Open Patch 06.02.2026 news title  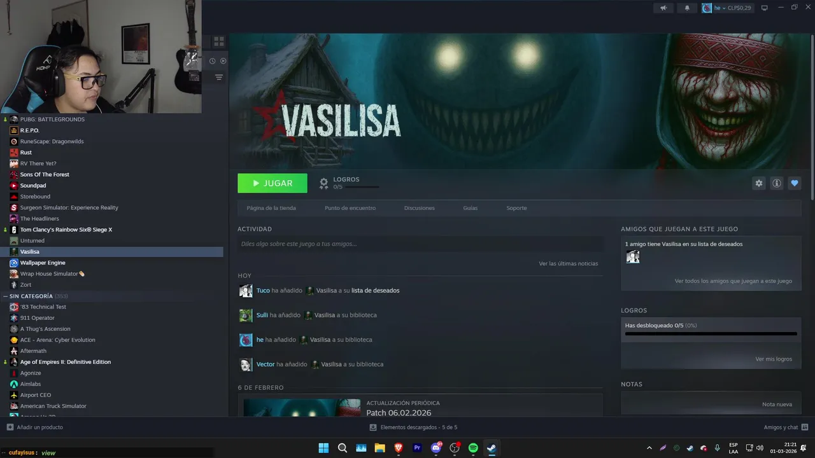click(x=399, y=413)
